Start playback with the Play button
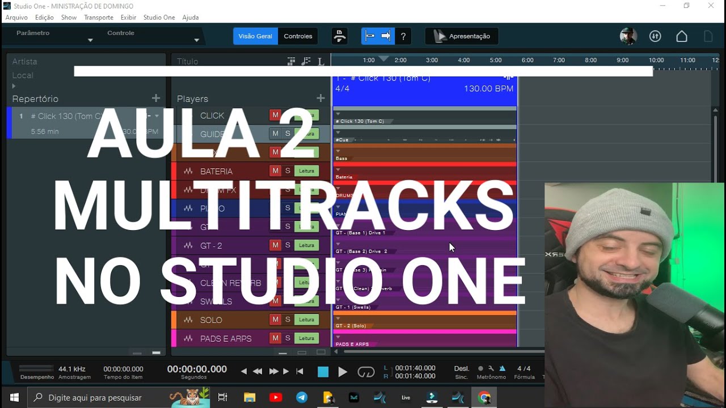726x408 pixels. tap(343, 372)
